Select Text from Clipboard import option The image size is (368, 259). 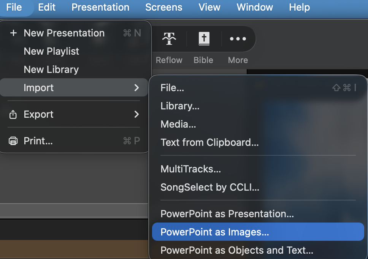[209, 142]
